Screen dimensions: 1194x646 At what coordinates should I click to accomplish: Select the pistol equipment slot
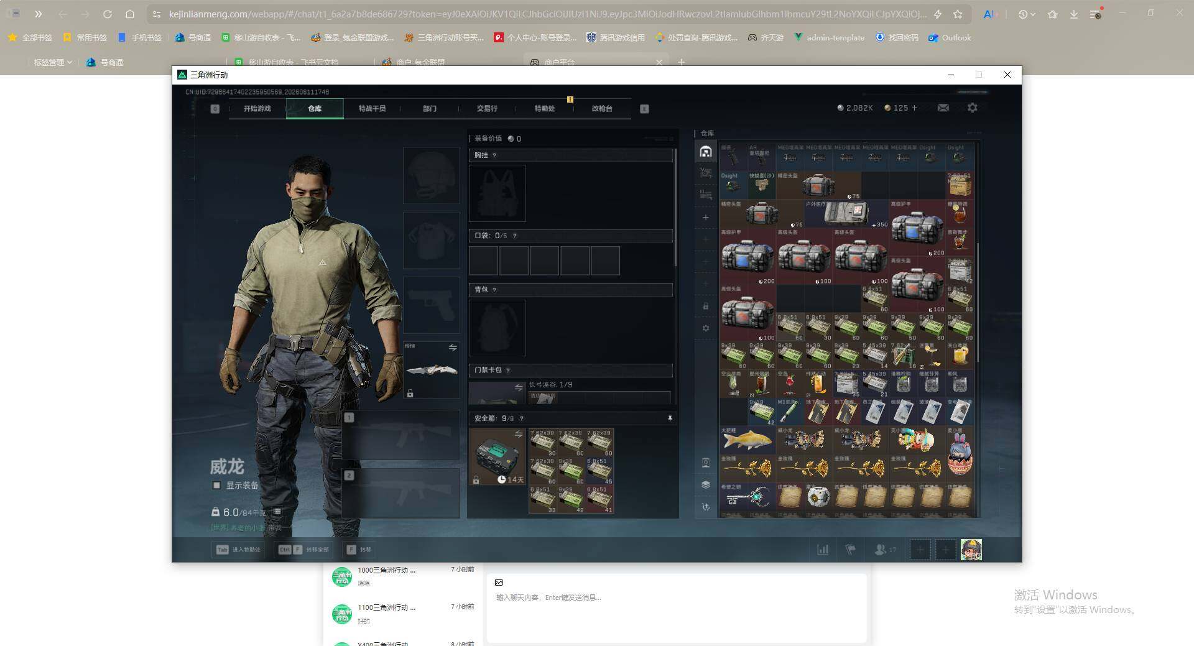432,305
